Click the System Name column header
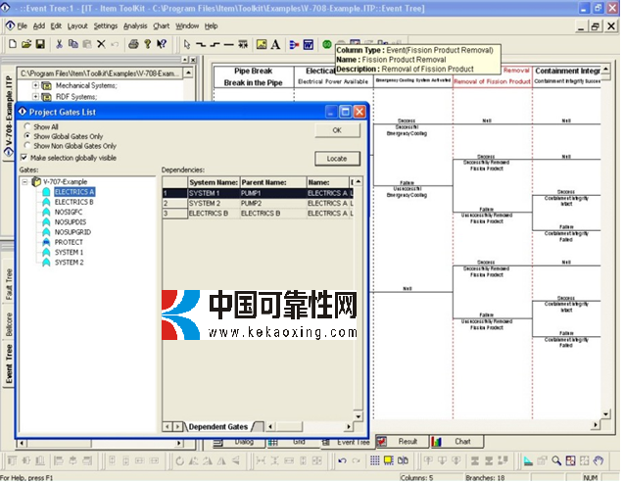Viewport: 623px width, 483px height. click(x=214, y=182)
